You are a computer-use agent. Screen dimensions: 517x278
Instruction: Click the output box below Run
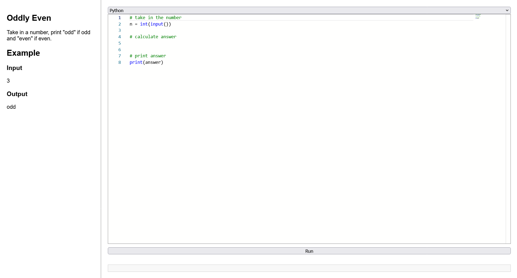[x=309, y=268]
